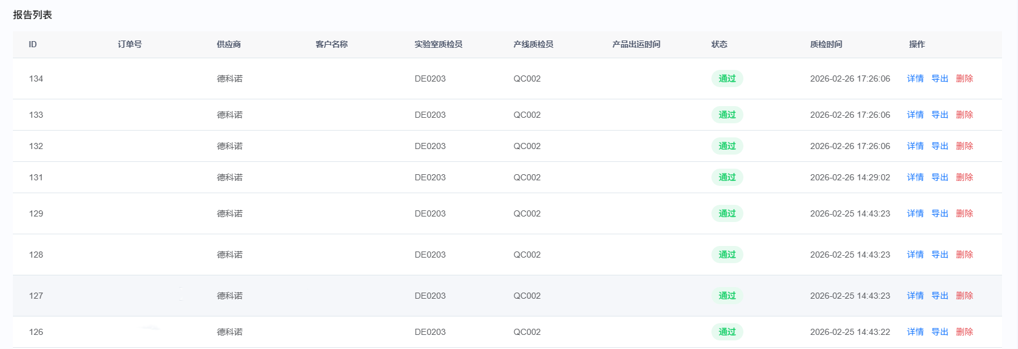Click the DE0203 cell in row 128
The height and width of the screenshot is (349, 1018).
[430, 255]
